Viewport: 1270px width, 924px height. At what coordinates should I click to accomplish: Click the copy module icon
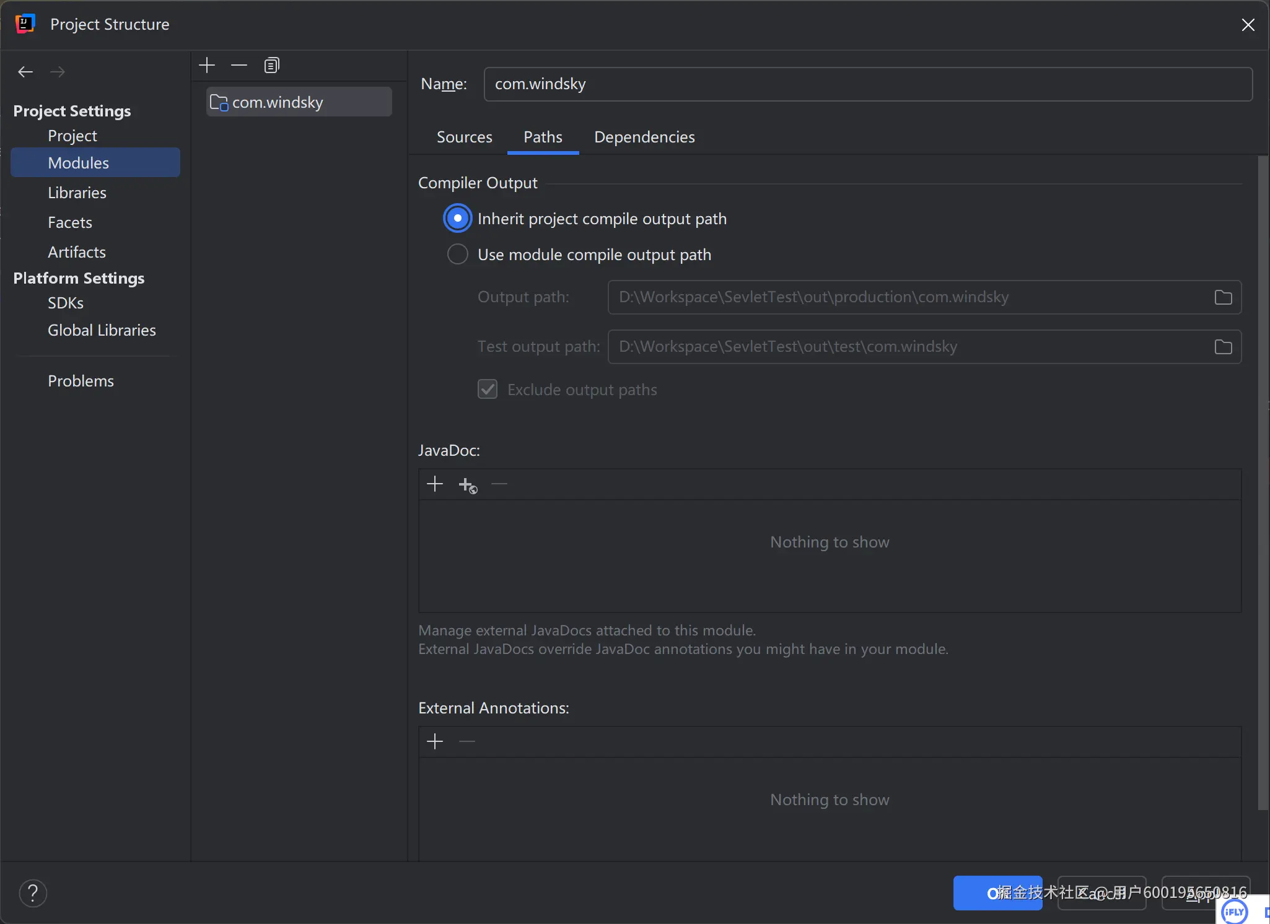pyautogui.click(x=271, y=65)
